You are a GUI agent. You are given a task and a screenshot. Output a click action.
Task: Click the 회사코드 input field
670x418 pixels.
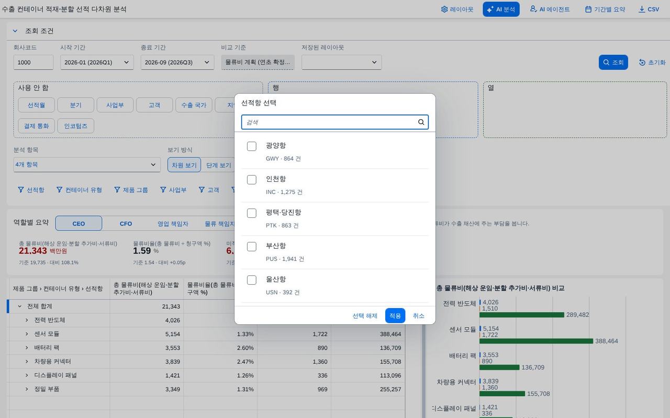point(33,62)
